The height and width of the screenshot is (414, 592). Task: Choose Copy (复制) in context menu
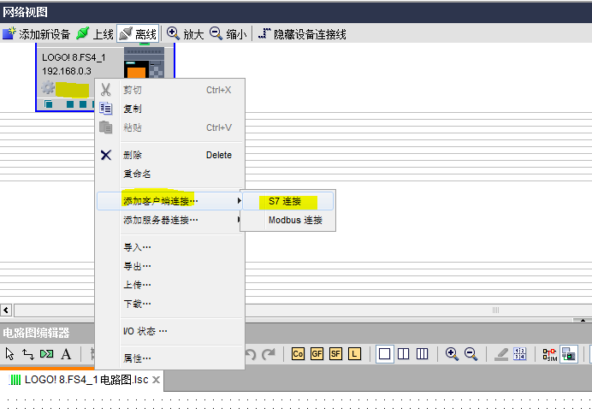click(169, 109)
